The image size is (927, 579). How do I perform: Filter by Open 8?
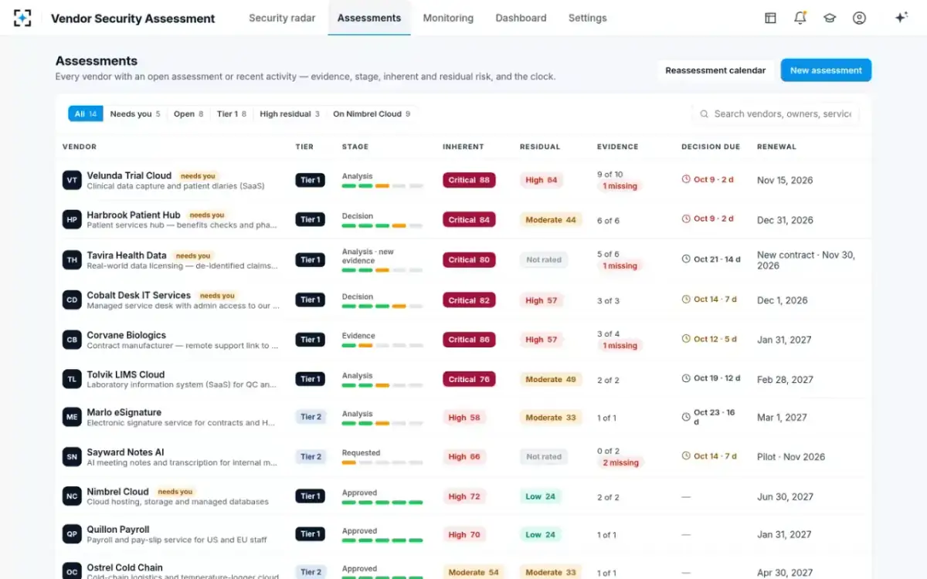tap(188, 113)
